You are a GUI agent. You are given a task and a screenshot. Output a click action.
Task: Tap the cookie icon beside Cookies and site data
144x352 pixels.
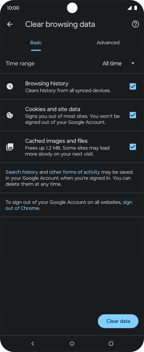[x=10, y=116]
